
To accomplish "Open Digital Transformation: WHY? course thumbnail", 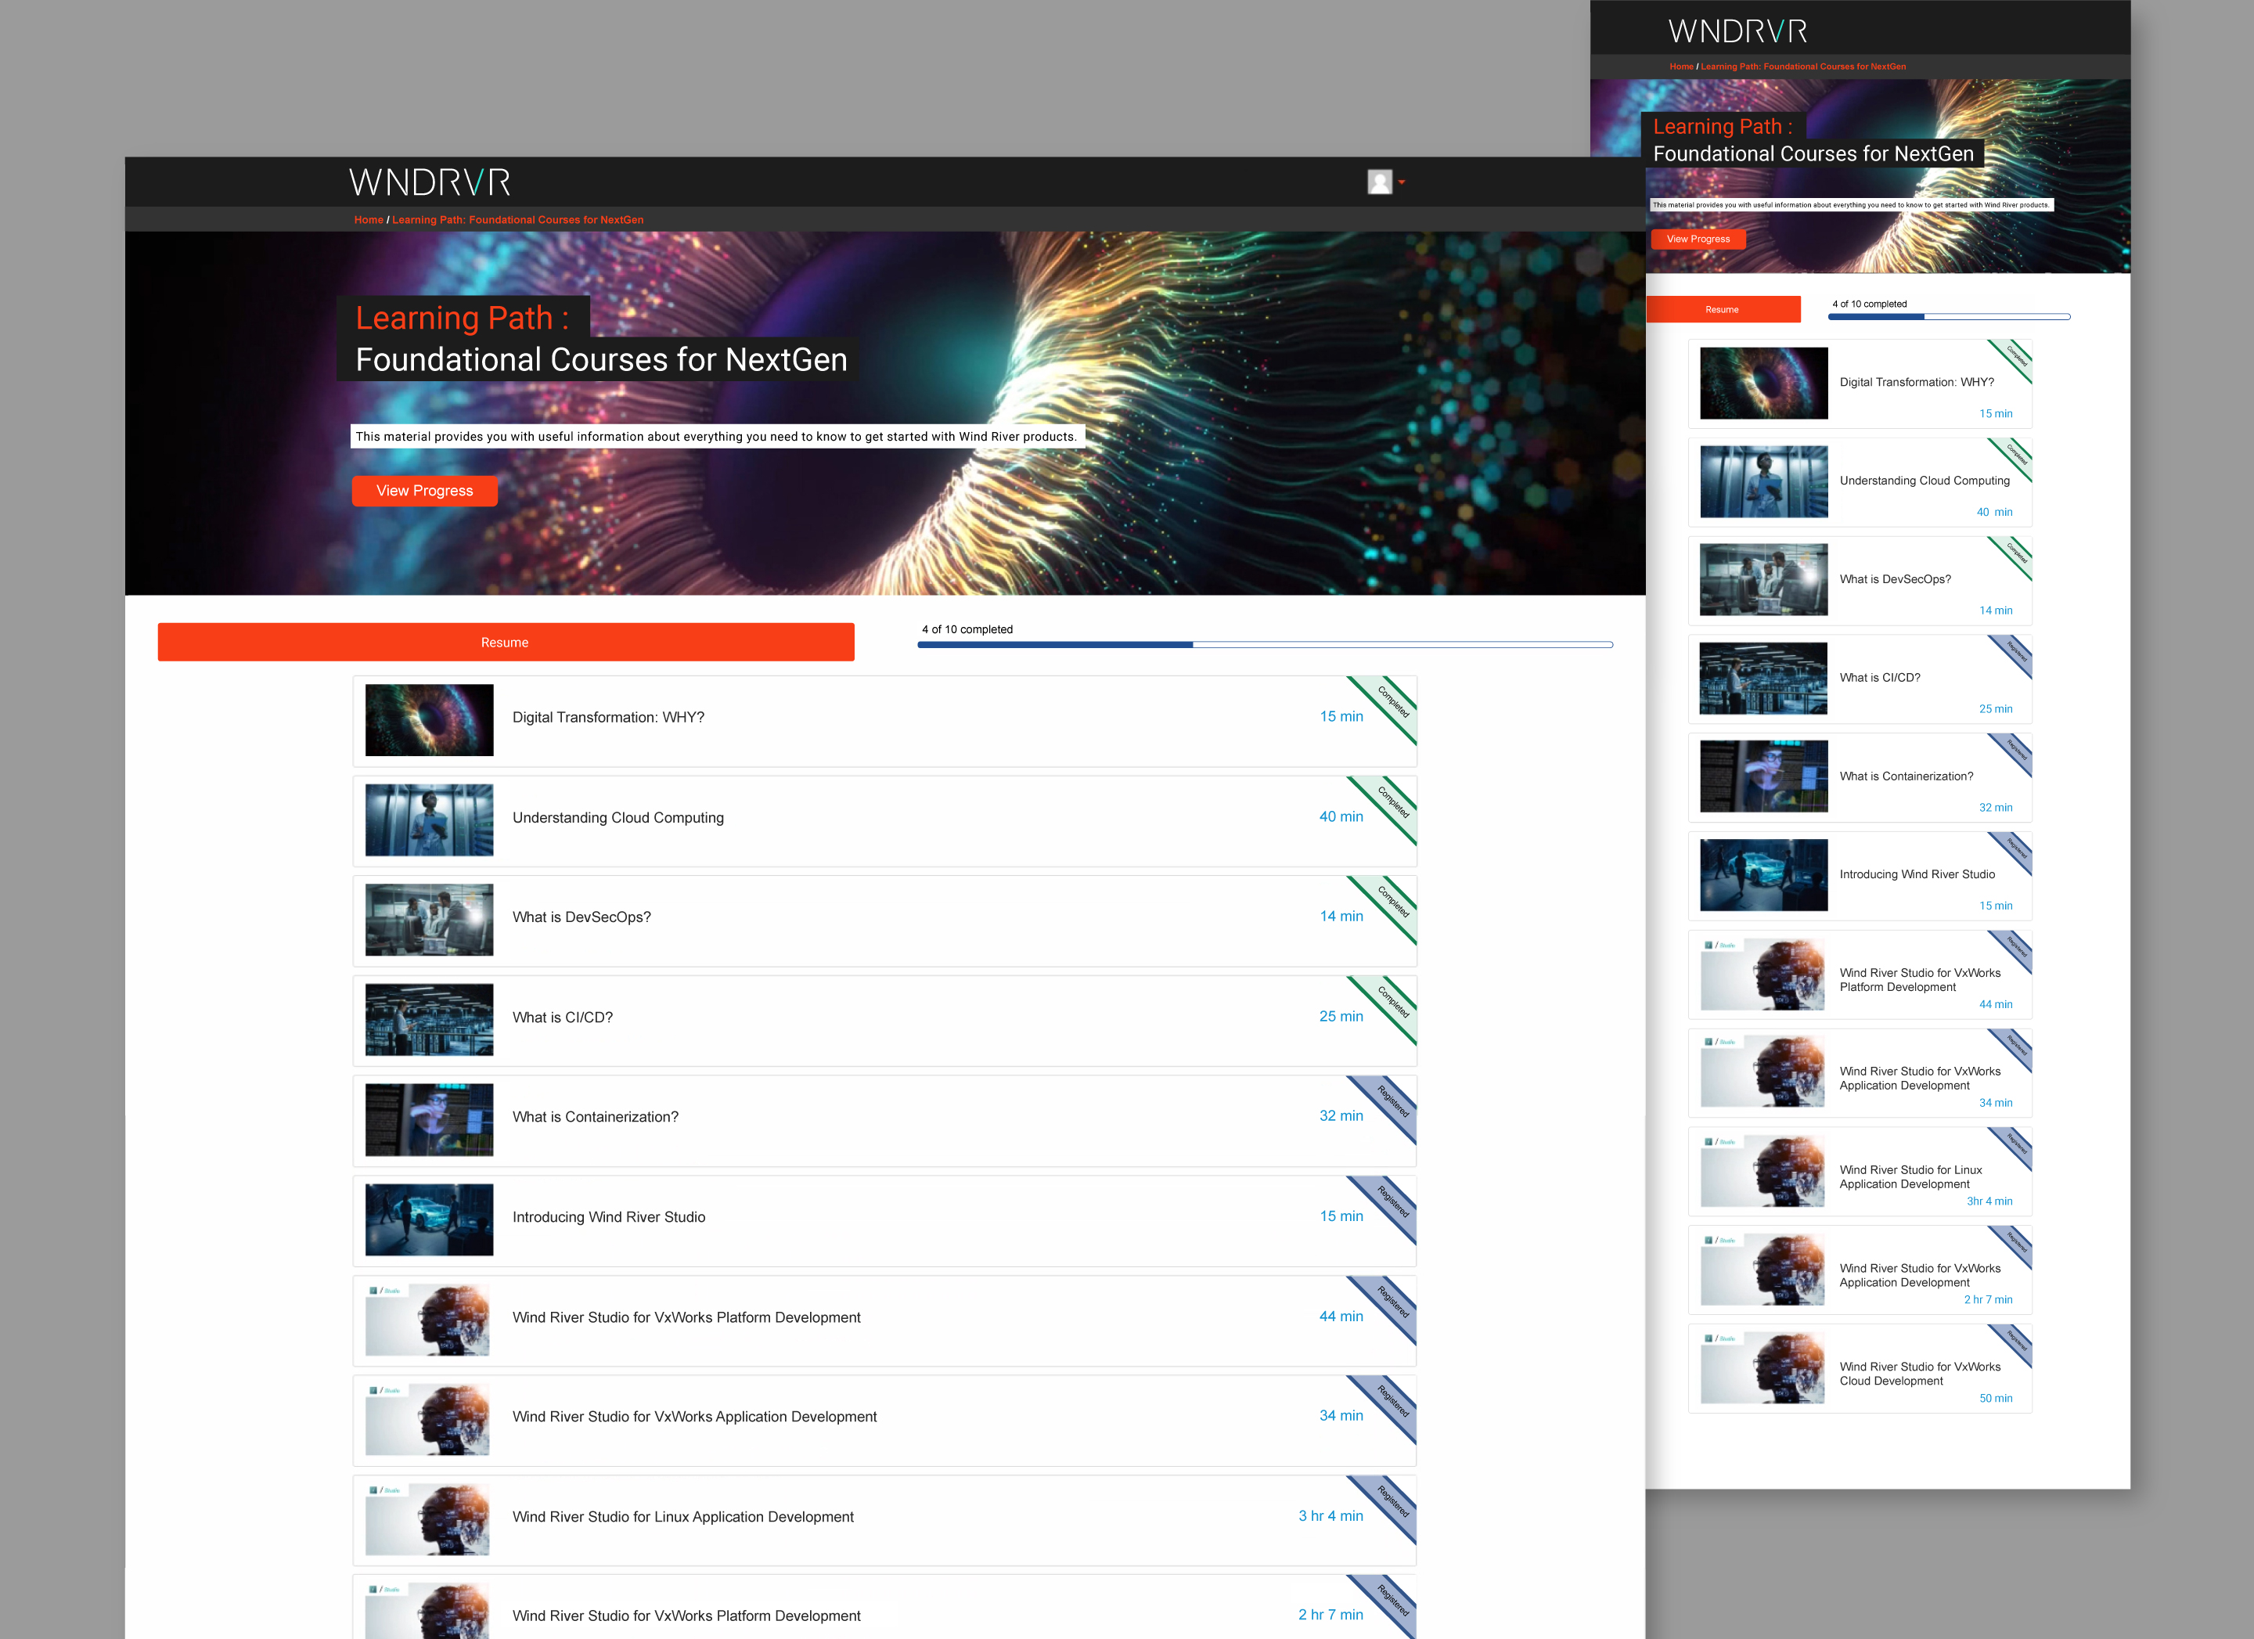I will (x=430, y=721).
